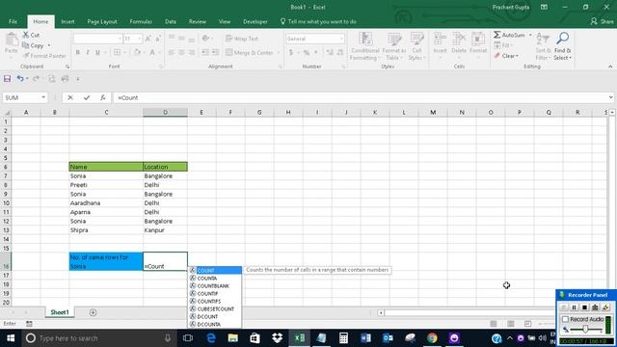Open the Font name dropdown
617x347 pixels.
tap(120, 39)
